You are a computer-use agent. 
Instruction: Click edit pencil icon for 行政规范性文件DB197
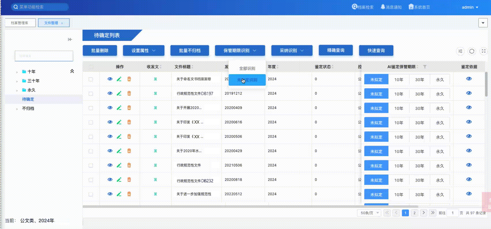coord(119,93)
